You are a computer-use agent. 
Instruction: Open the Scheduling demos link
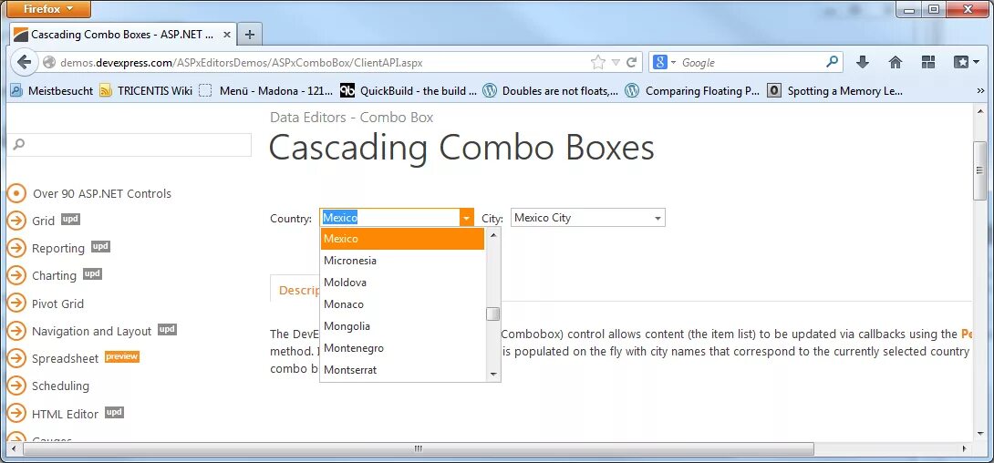click(60, 386)
